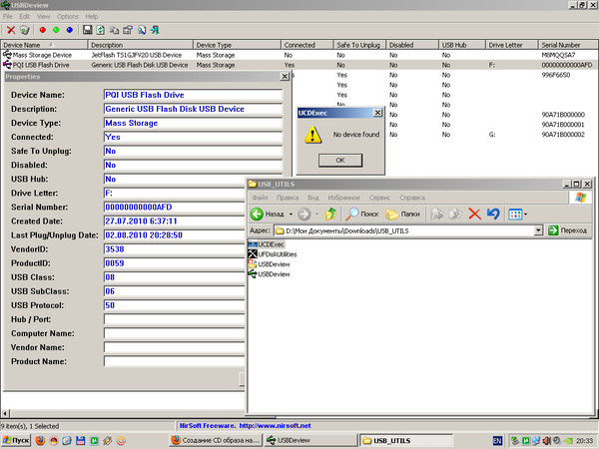This screenshot has height=449, width=599.
Task: Switch to USB_UTILS taskbar button
Action: (406, 440)
